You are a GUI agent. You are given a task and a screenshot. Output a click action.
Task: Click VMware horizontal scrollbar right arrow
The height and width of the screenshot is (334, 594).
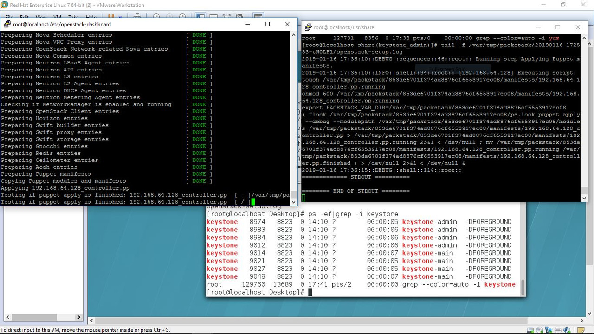tap(582, 321)
